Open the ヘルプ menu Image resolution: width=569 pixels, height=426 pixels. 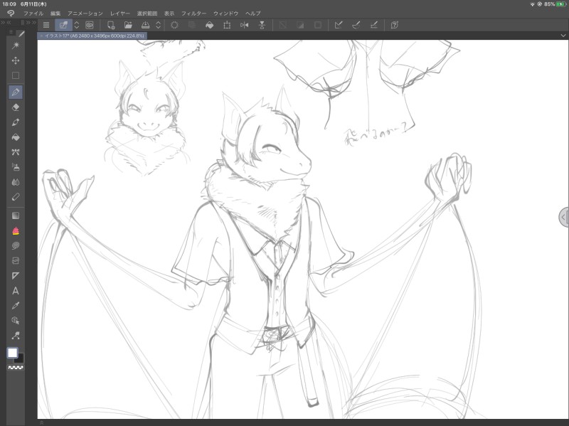[x=253, y=14]
